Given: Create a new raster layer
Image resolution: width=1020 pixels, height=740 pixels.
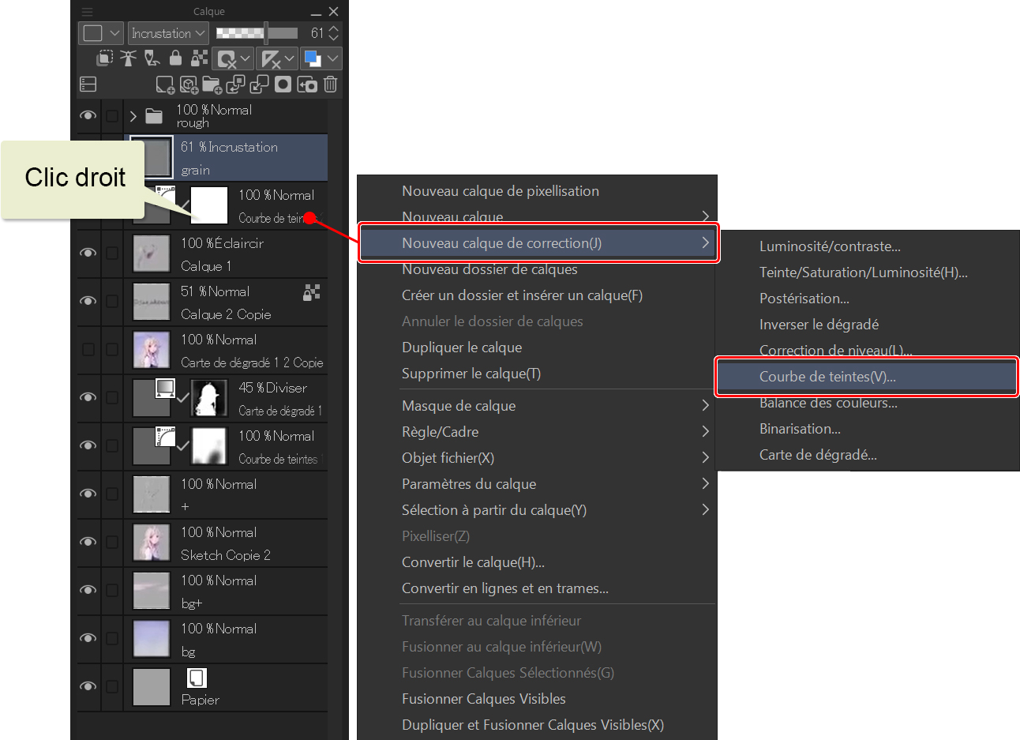Looking at the screenshot, I should (164, 85).
